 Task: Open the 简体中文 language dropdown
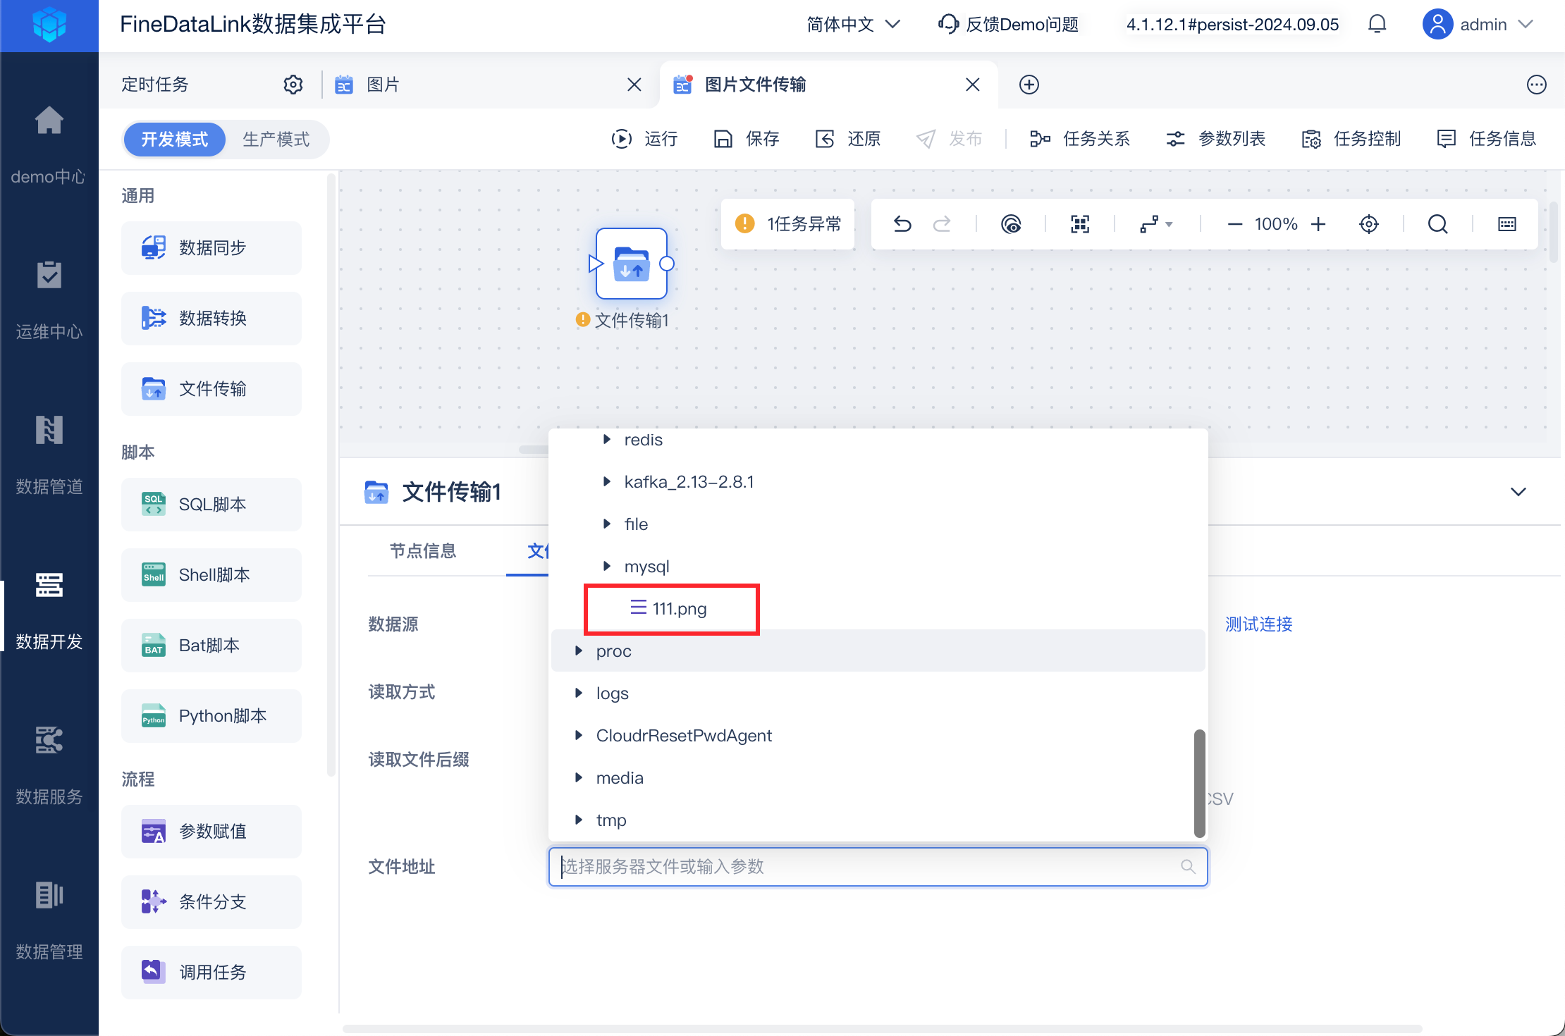pos(852,25)
